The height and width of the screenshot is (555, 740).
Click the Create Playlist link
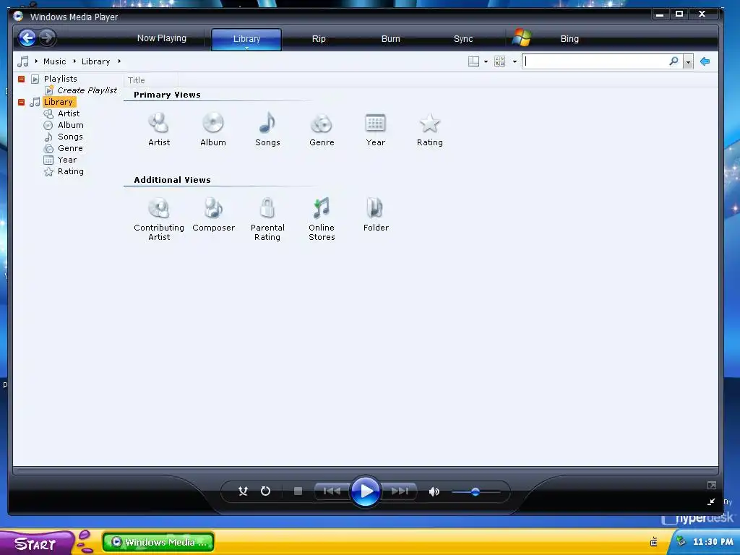87,90
